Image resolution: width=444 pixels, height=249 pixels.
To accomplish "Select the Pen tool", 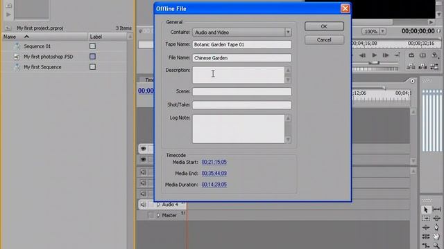I will [x=436, y=227].
